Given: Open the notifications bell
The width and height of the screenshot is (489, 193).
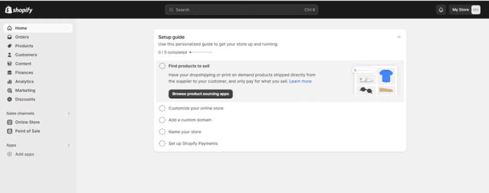Looking at the screenshot, I should pos(440,10).
